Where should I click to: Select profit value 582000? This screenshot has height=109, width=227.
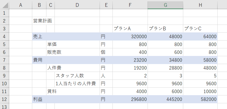click(x=200, y=99)
